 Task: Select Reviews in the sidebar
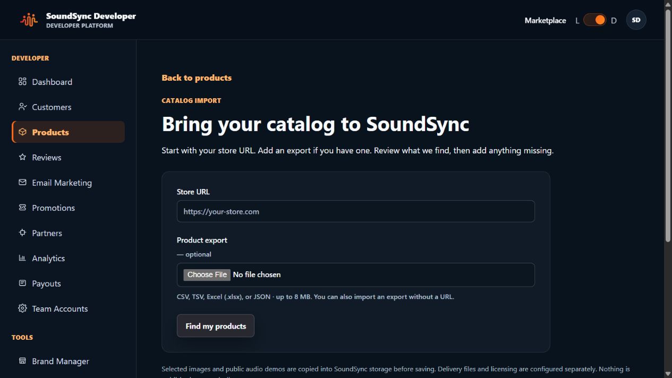pyautogui.click(x=68, y=157)
